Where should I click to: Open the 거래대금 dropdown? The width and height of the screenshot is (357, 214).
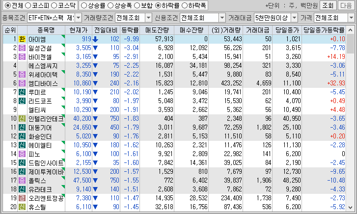point(294,18)
